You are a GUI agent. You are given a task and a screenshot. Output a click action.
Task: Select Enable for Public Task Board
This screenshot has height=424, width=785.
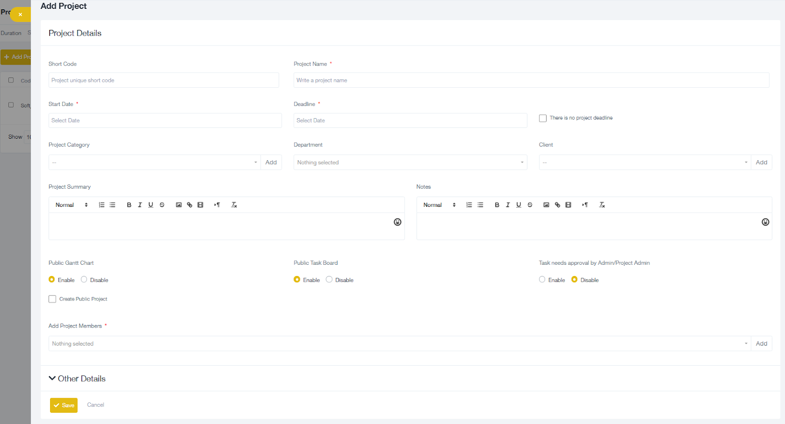[x=297, y=279]
